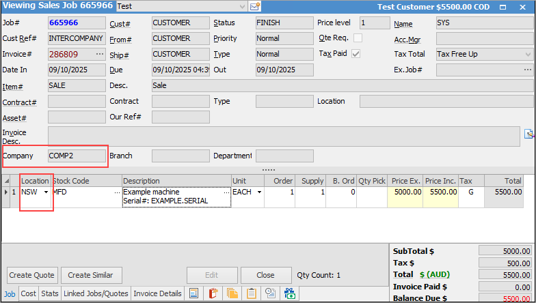536x303 pixels.
Task: Click the Create Quote button
Action: click(32, 275)
